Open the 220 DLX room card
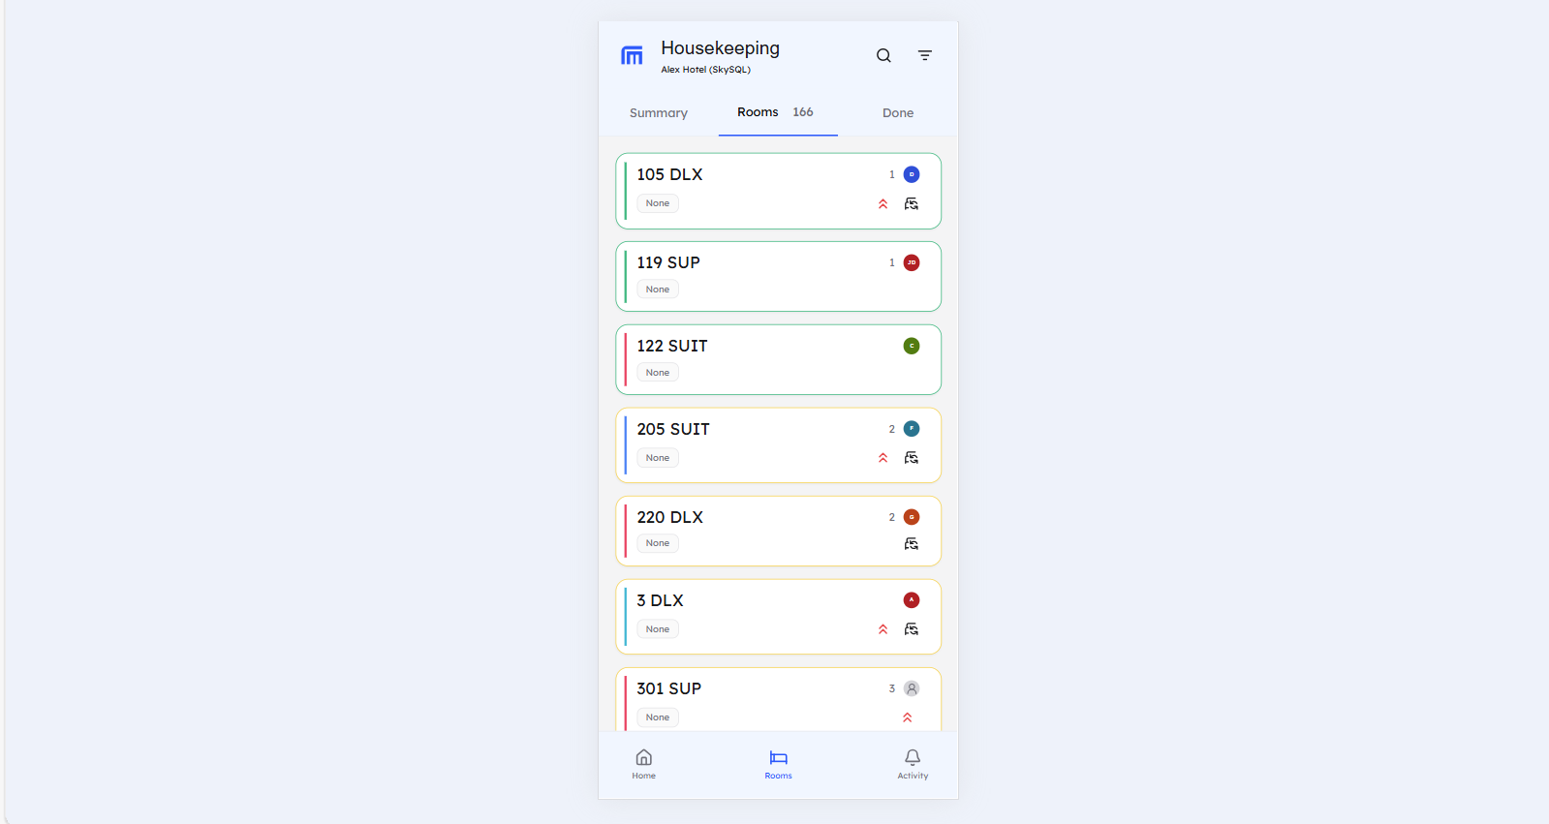Viewport: 1549px width, 824px height. (x=778, y=531)
